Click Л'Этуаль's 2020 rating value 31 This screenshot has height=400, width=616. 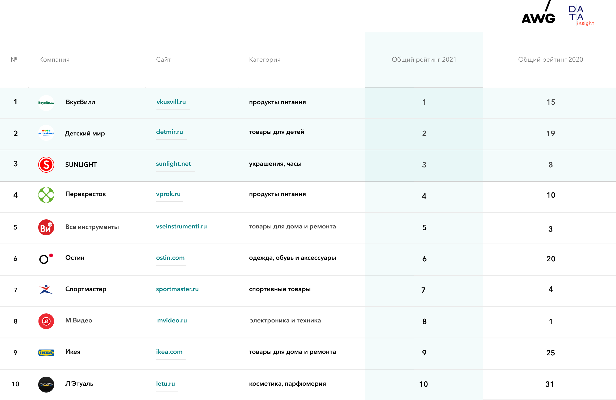point(550,384)
